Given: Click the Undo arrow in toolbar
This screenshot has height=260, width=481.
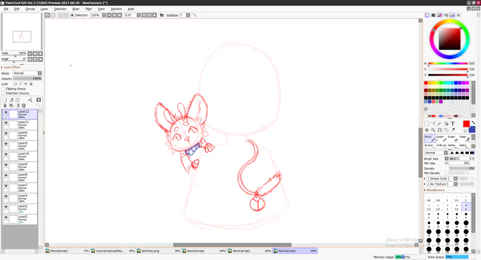Looking at the screenshot, I should (x=47, y=15).
